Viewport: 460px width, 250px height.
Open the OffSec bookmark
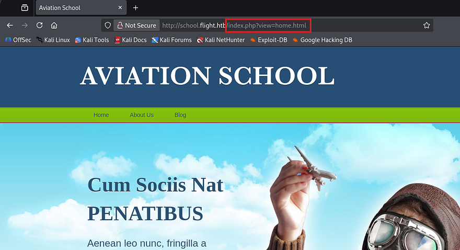click(18, 40)
